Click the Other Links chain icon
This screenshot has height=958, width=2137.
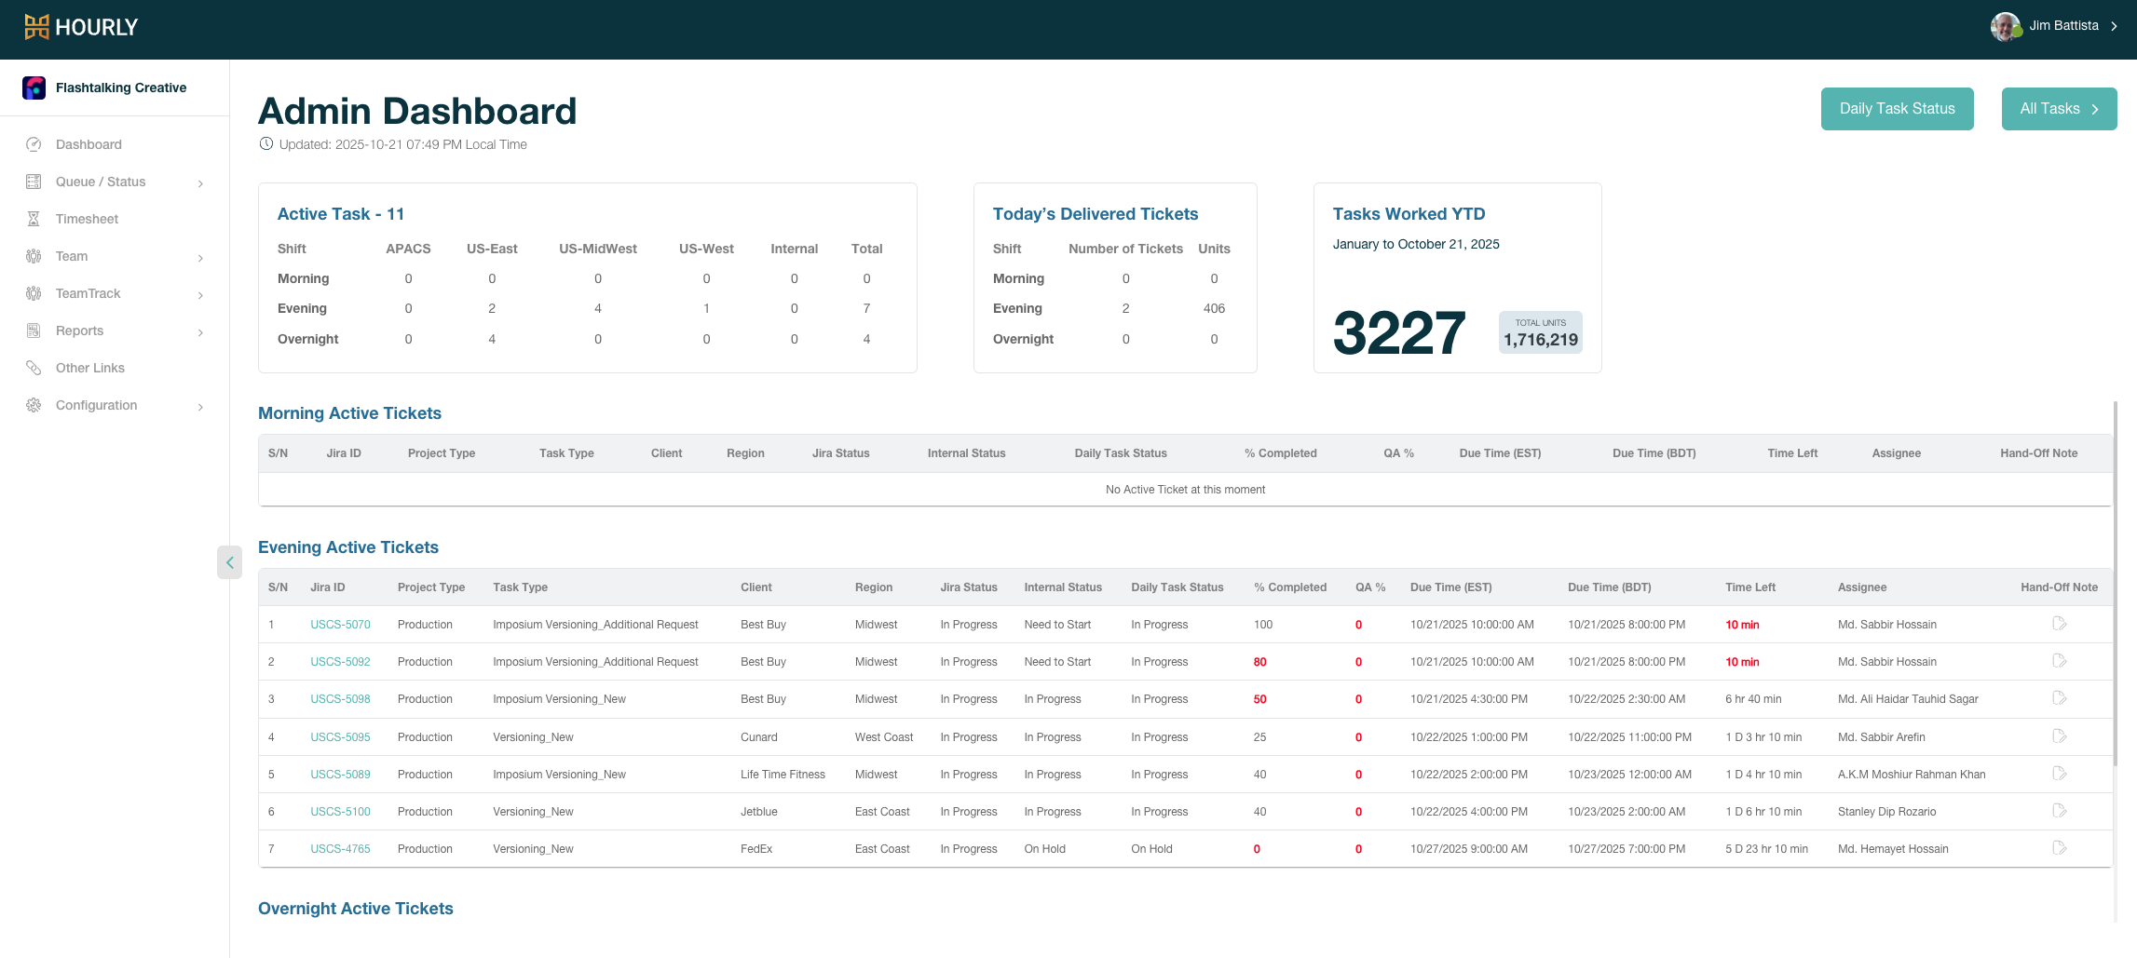click(x=34, y=368)
